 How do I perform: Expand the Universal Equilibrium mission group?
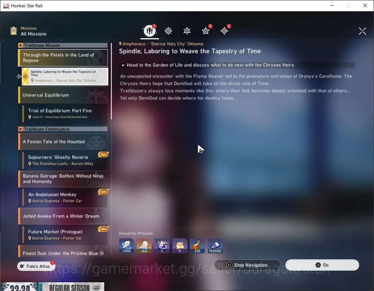pyautogui.click(x=63, y=95)
